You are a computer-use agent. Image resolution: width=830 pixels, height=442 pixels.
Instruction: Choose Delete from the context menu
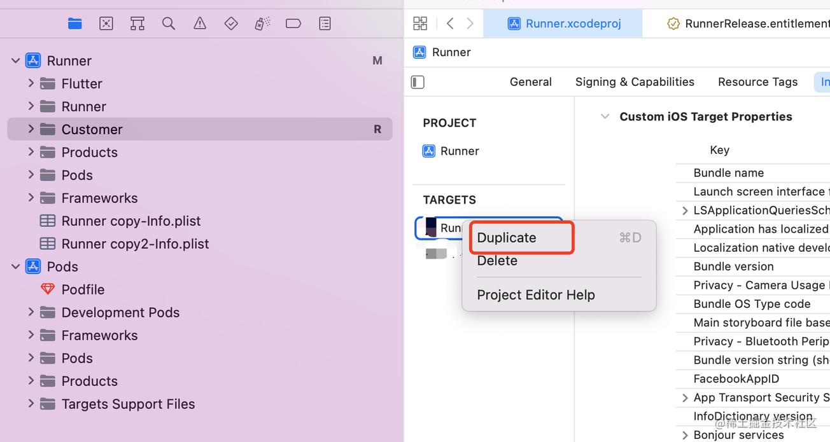pos(497,261)
